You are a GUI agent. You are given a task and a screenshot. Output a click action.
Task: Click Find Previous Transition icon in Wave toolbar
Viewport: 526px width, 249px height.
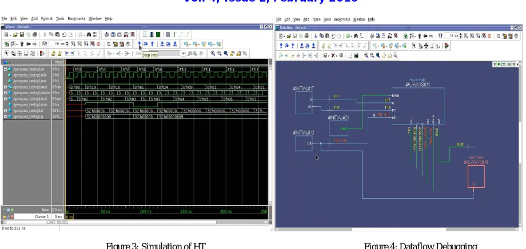tap(67, 53)
